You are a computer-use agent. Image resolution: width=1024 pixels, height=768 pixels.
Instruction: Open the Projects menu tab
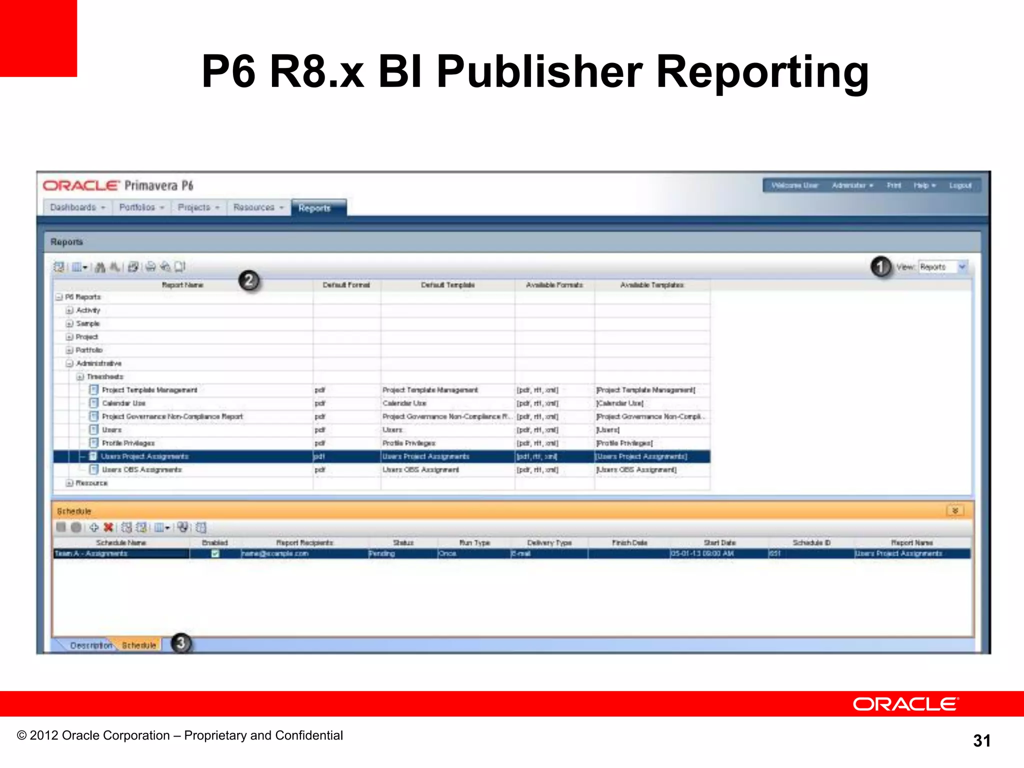click(x=198, y=207)
